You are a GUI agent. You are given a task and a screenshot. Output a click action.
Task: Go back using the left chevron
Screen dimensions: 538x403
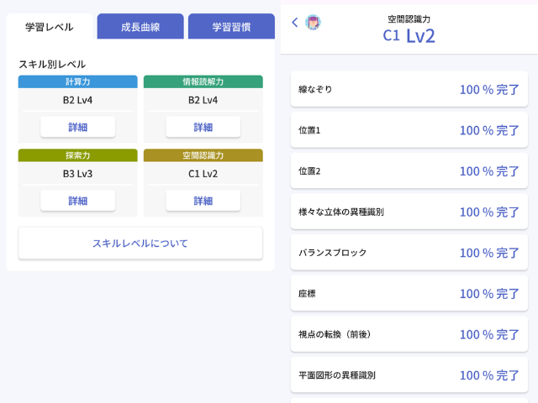coord(295,23)
